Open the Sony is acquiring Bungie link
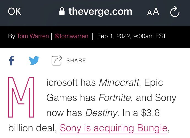 pos(114,128)
